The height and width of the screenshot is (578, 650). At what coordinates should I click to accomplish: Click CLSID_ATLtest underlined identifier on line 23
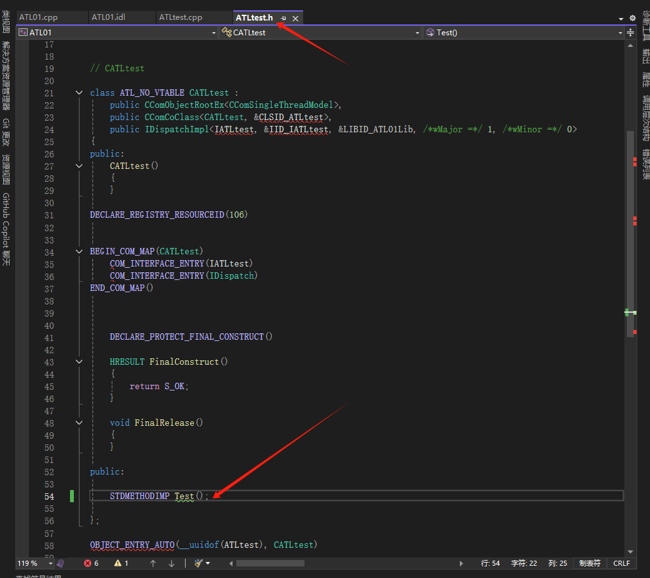291,118
